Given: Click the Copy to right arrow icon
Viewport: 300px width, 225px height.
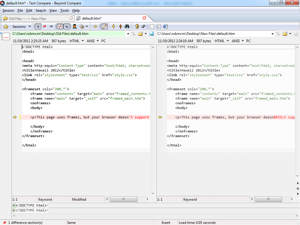Looking at the screenshot, I should point(96,26).
